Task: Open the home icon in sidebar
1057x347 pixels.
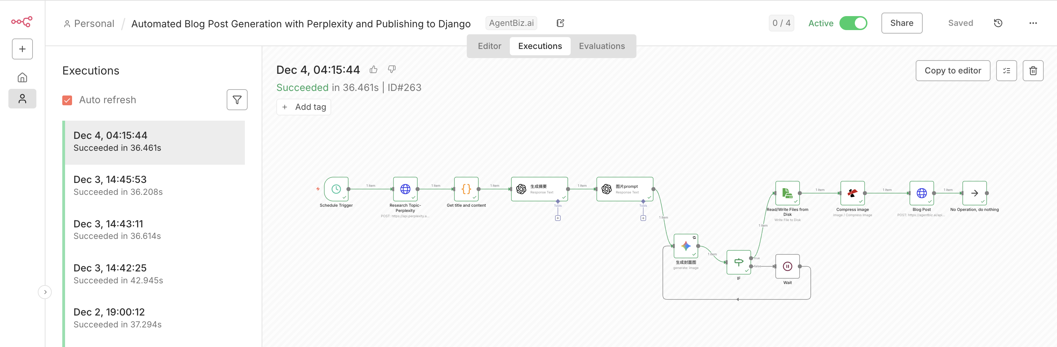Action: (22, 78)
